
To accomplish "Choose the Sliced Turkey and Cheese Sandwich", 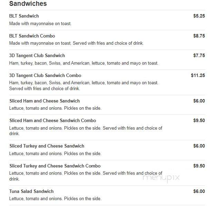I will point(47,146).
